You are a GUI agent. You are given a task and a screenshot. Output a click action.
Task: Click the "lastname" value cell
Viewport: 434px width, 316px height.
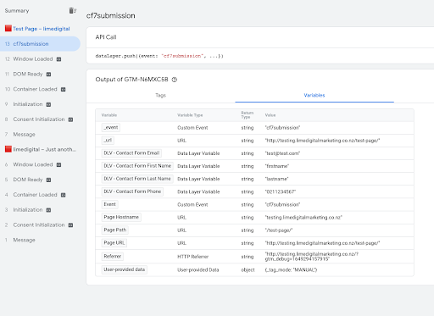tap(276, 179)
